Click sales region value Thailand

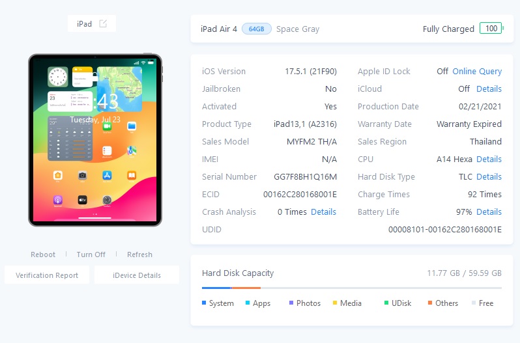[485, 141]
